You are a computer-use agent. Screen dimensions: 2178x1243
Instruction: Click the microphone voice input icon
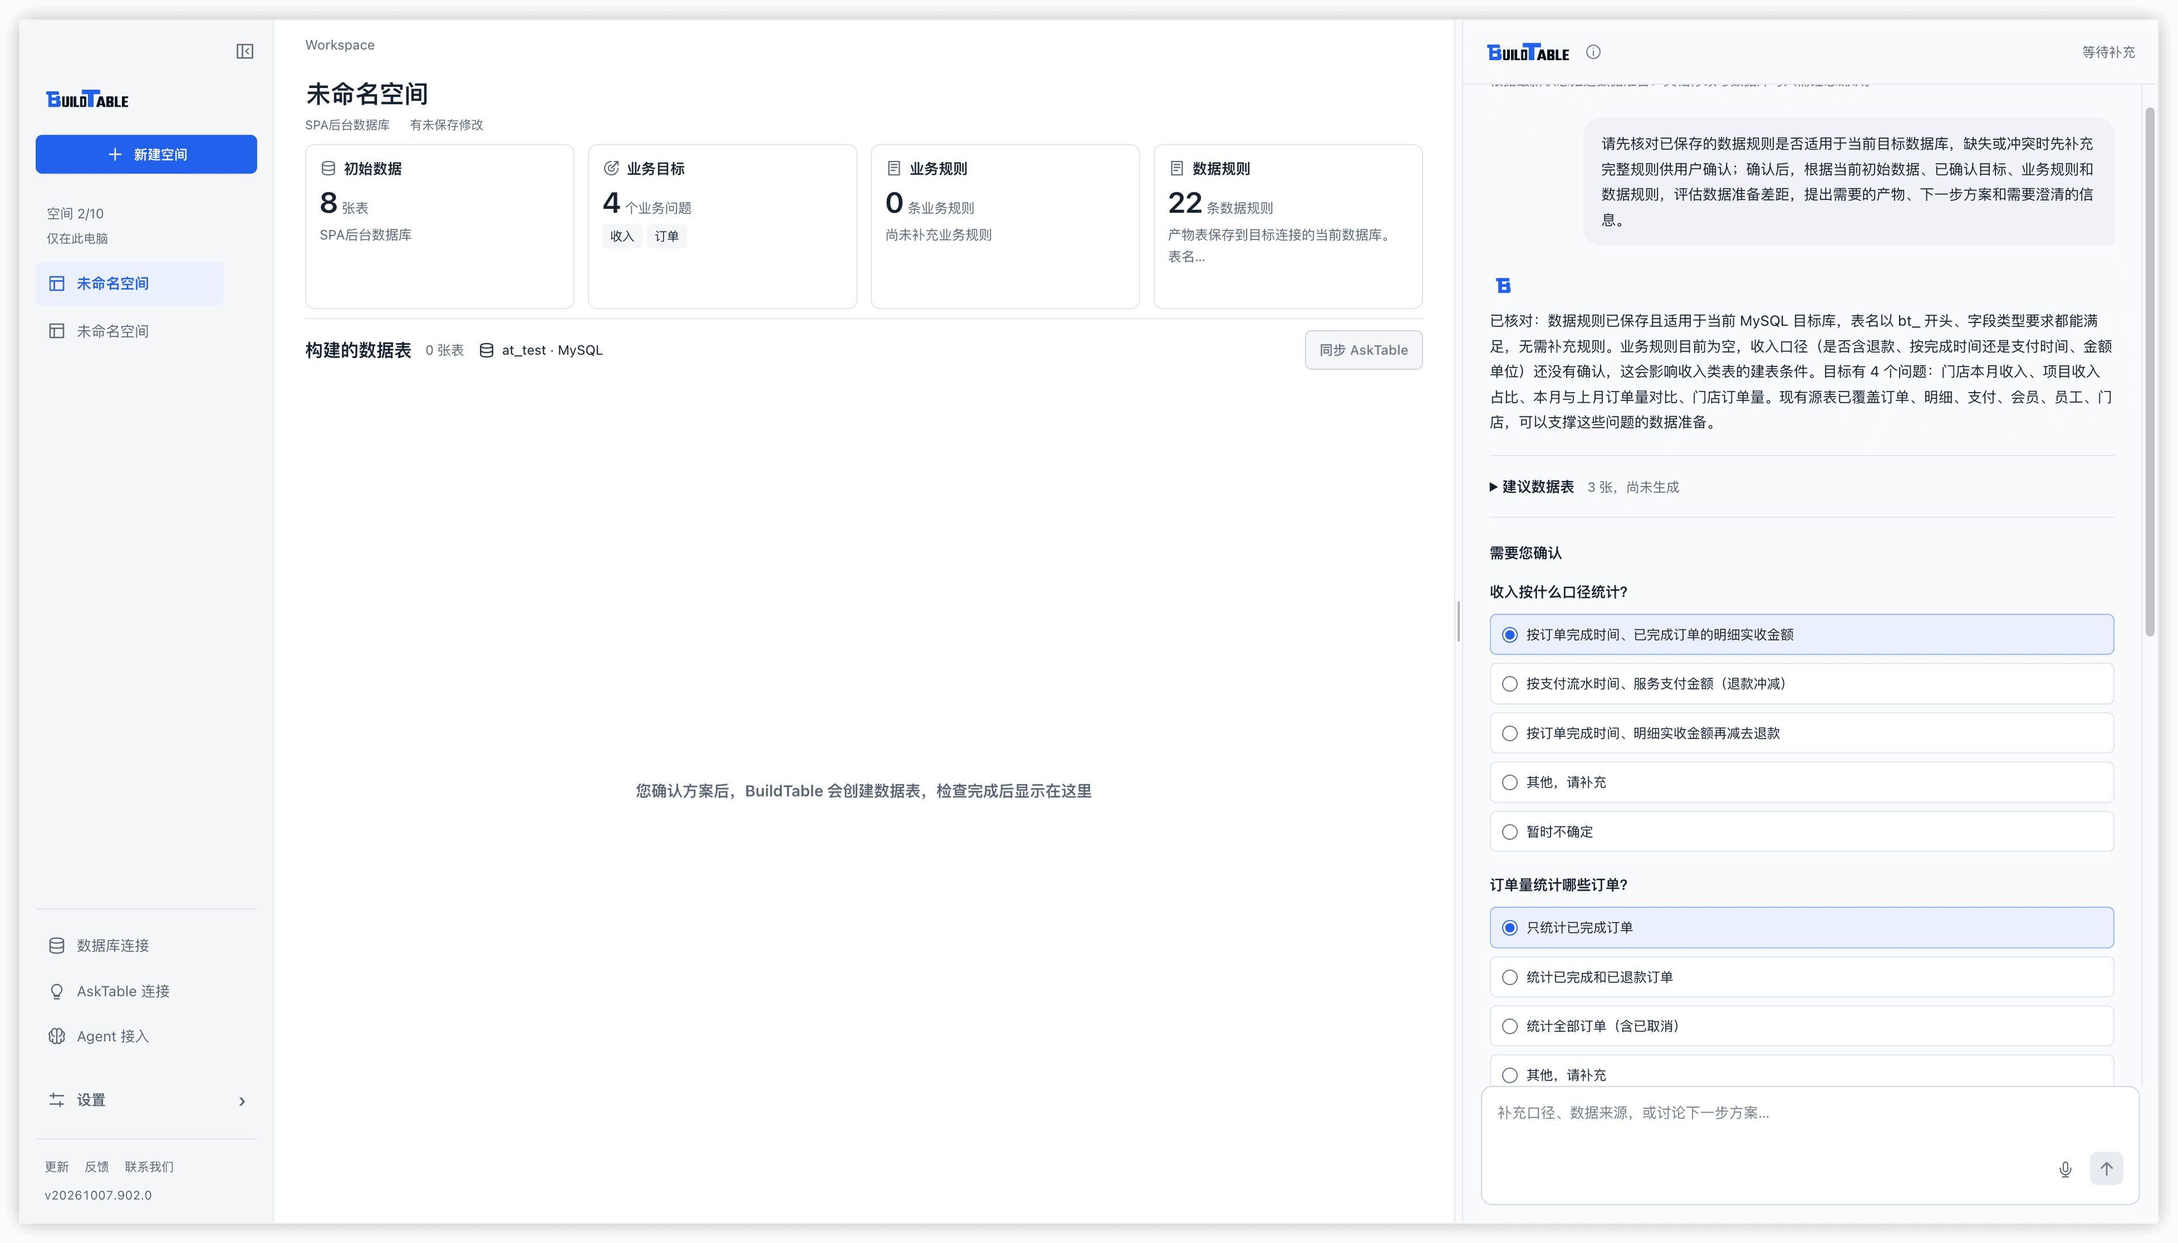coord(2065,1169)
